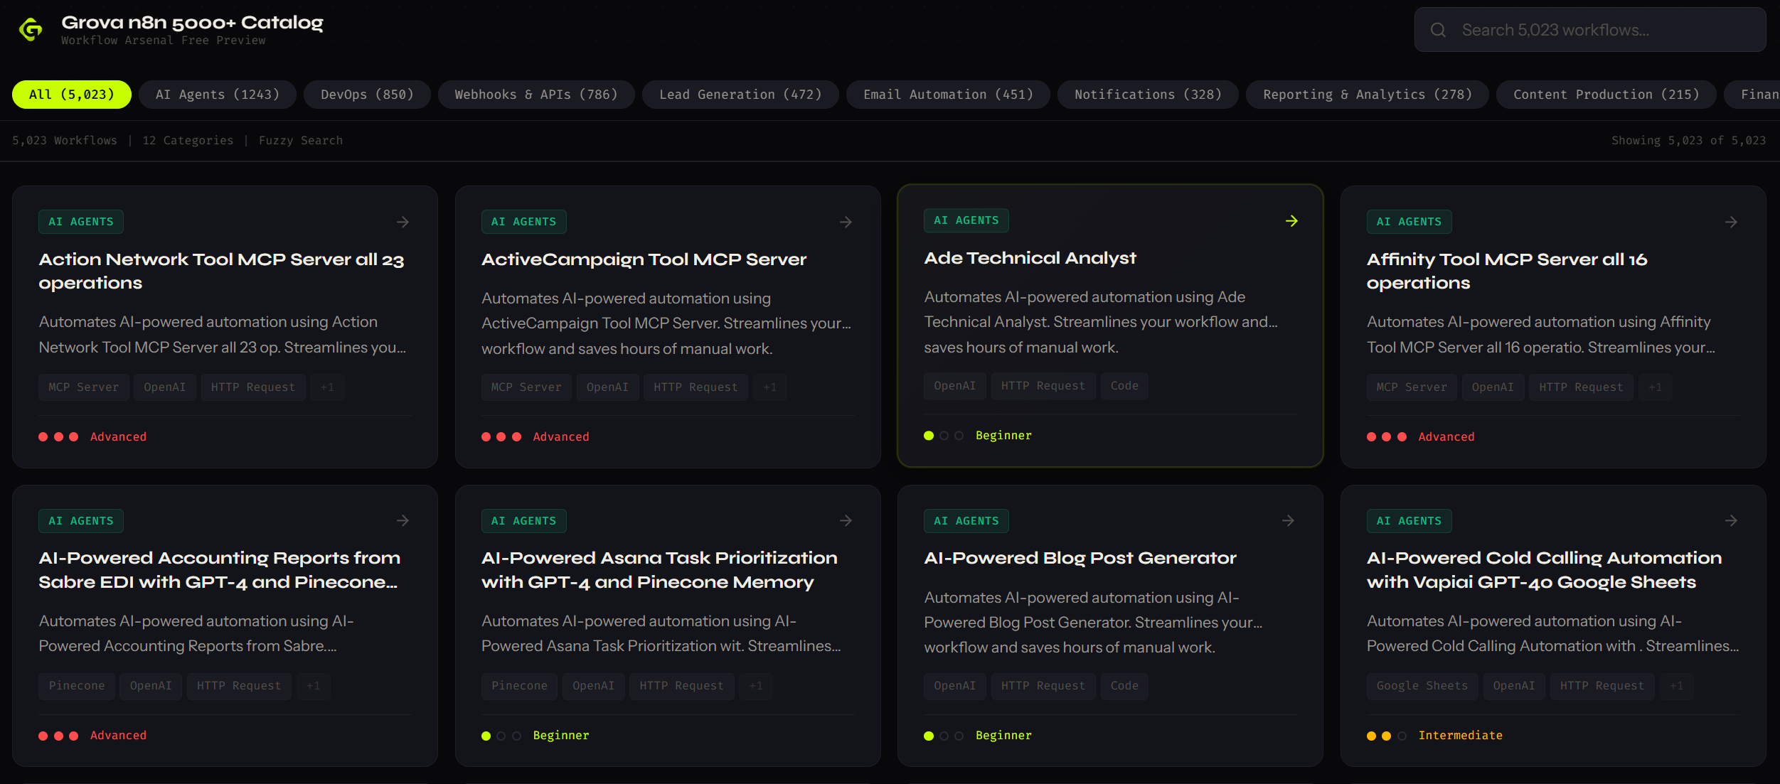
Task: Choose Email Automation (451) category
Action: (948, 95)
